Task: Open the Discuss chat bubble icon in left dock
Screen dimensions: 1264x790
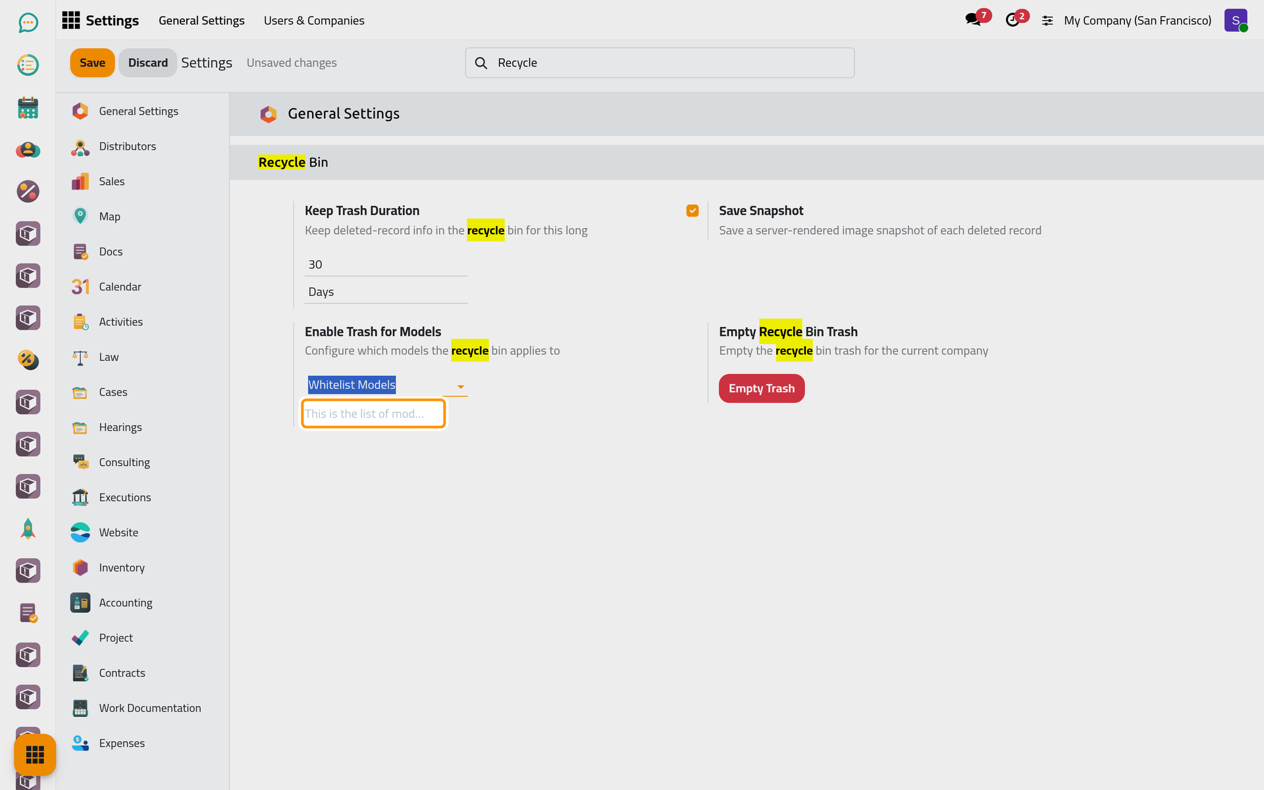Action: (x=28, y=23)
